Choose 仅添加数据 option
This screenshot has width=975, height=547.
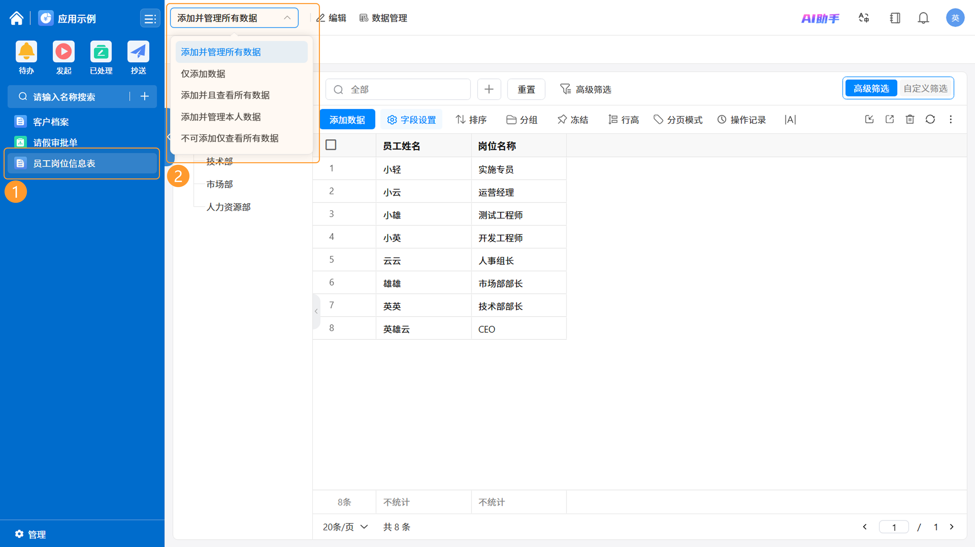pyautogui.click(x=241, y=74)
